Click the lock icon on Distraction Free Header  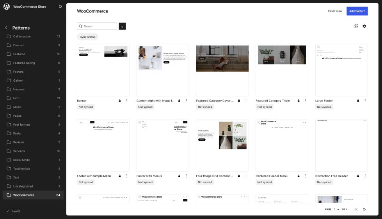pos(358,176)
